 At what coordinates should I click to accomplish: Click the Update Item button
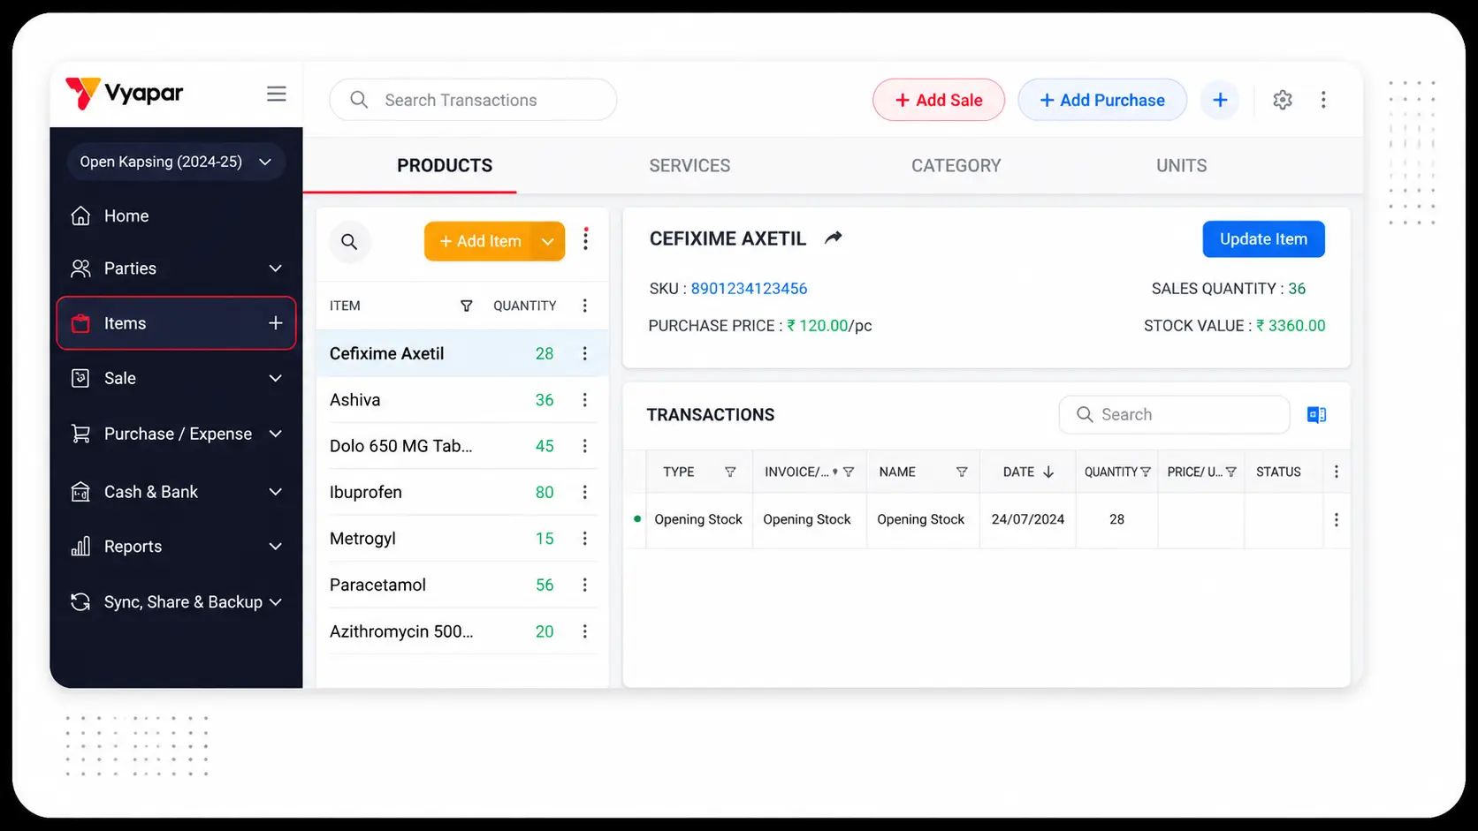tap(1263, 239)
